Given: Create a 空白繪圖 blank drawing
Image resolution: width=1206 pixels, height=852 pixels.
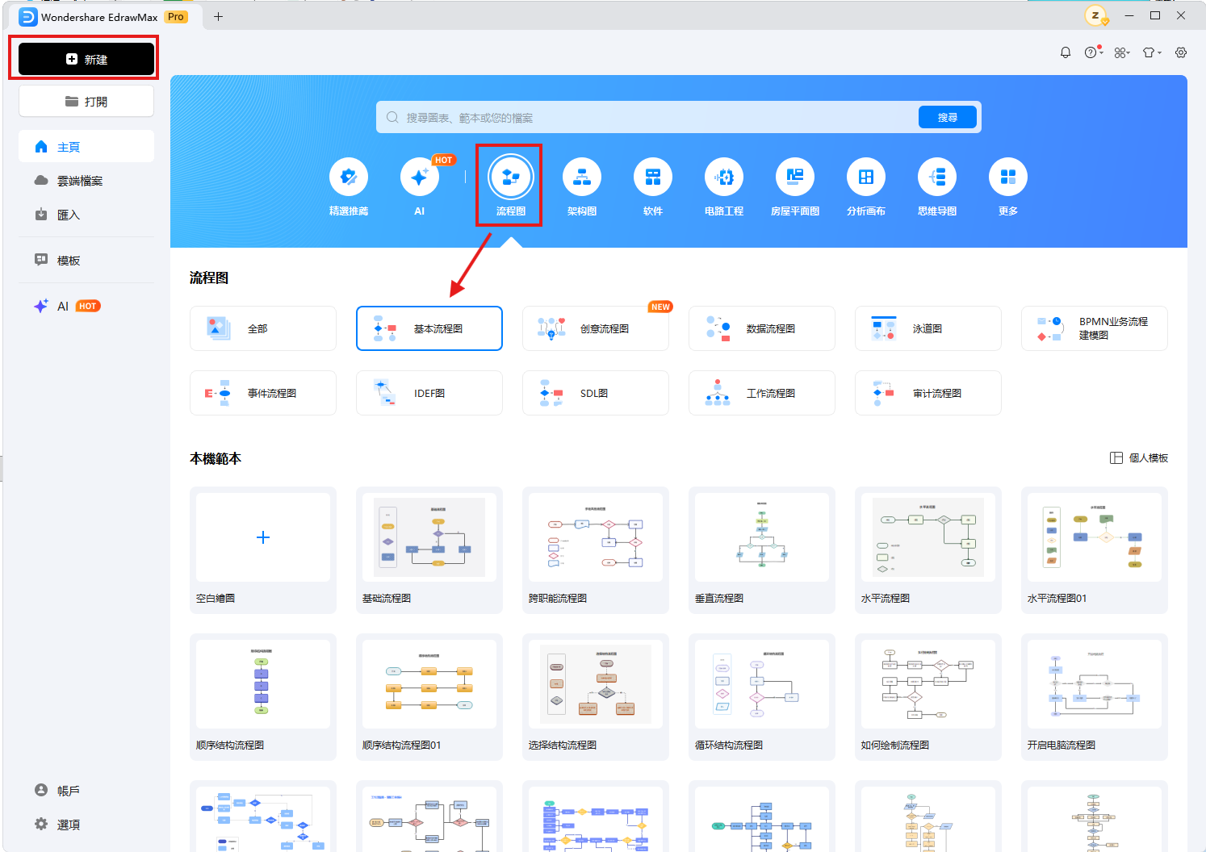Looking at the screenshot, I should 263,550.
